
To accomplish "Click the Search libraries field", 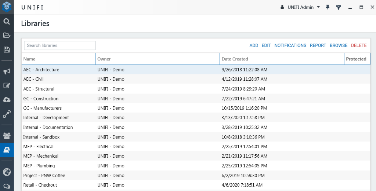I will pyautogui.click(x=60, y=45).
